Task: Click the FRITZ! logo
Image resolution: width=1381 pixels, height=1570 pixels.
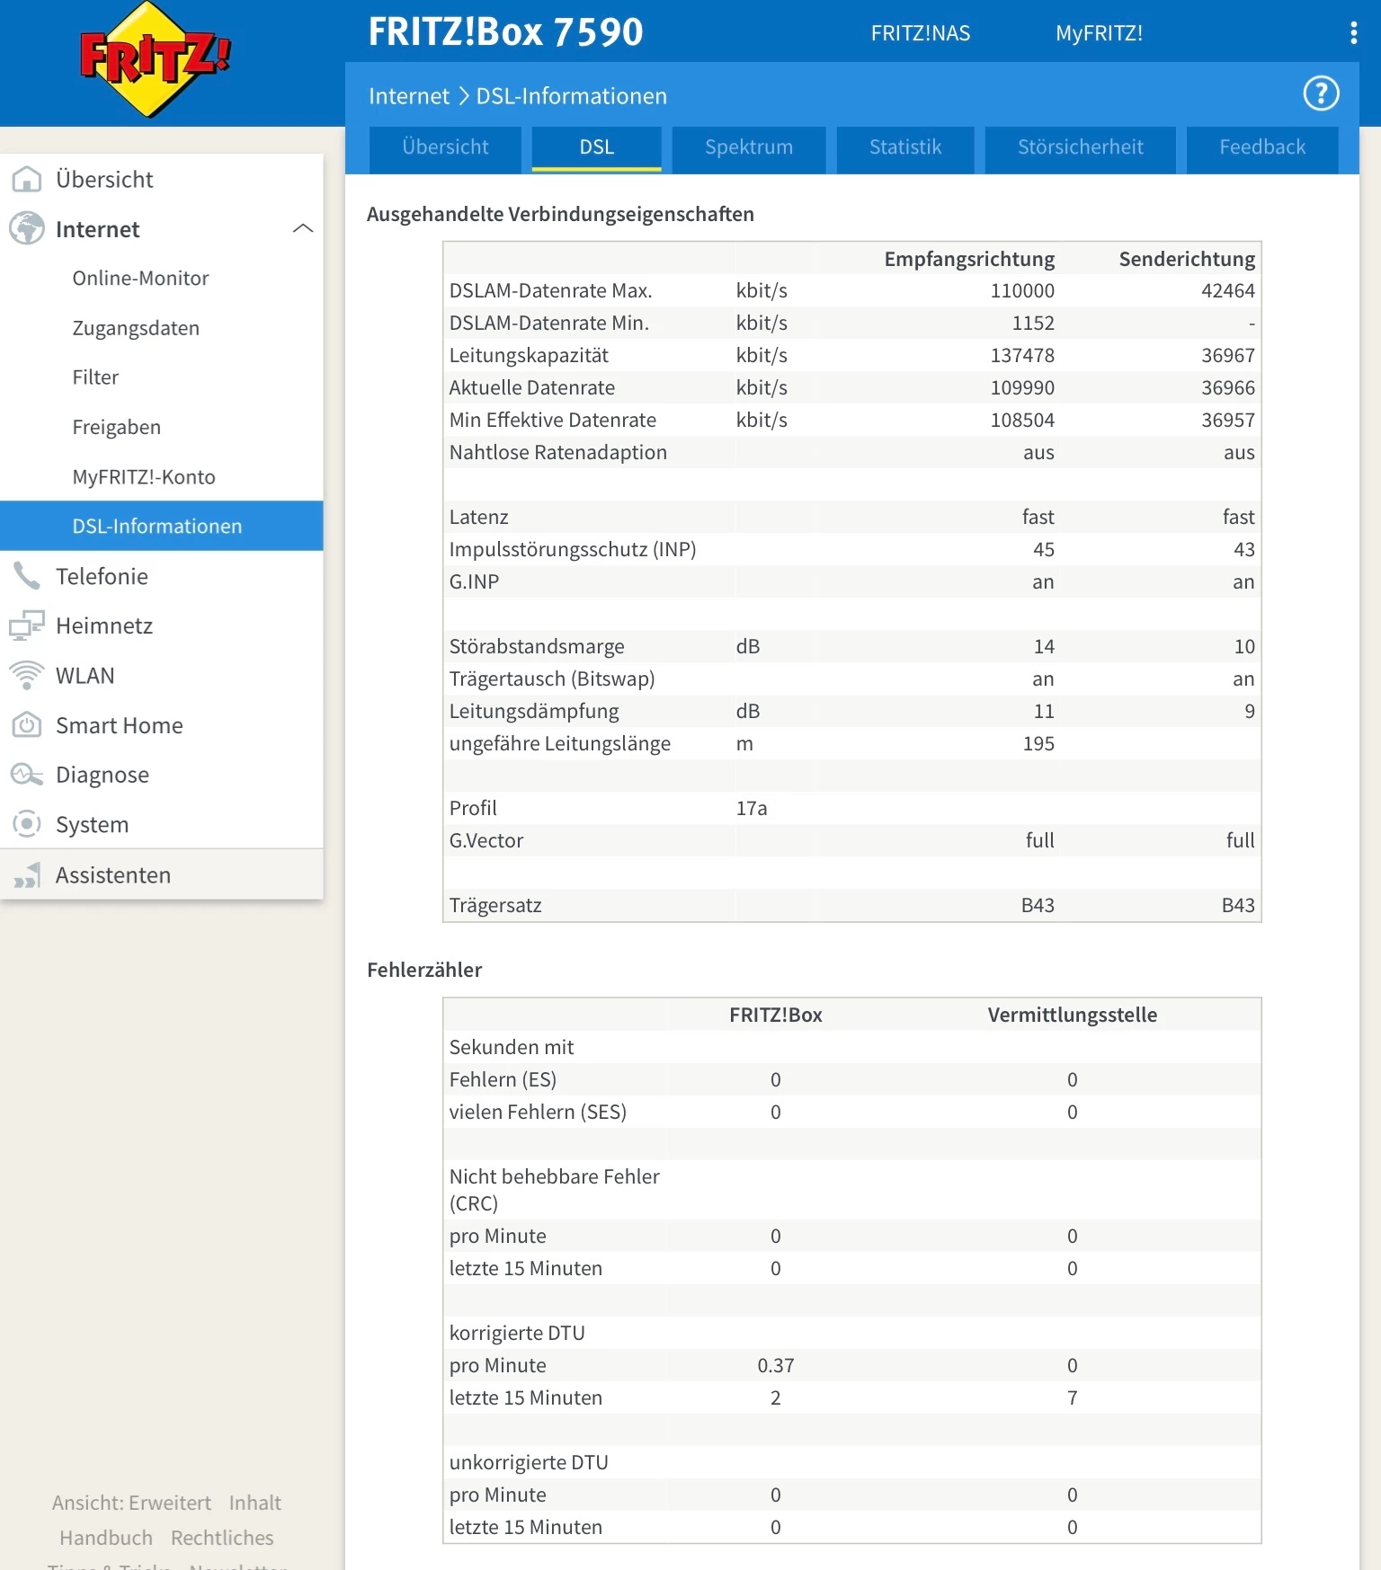Action: (x=156, y=59)
